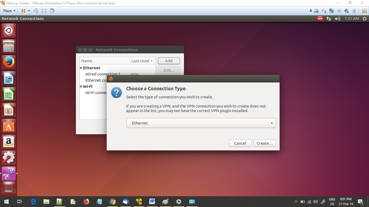Click the dropdown arrow of connection type combo
This screenshot has height=207, width=369.
272,123
